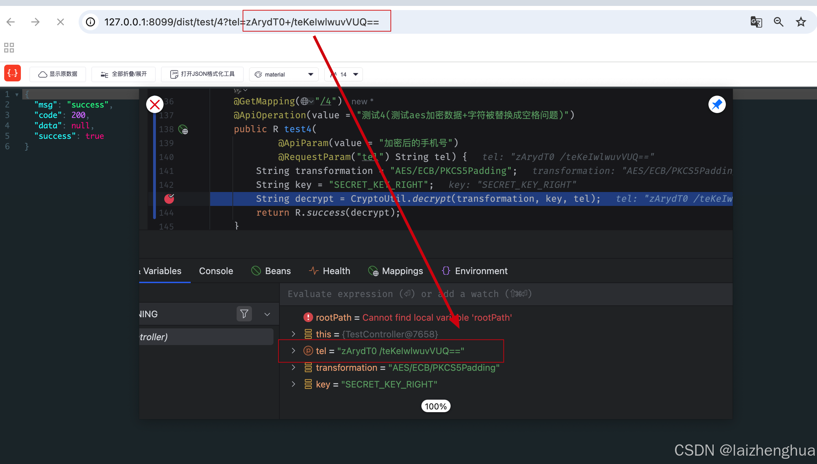The height and width of the screenshot is (464, 817).
Task: Click the zoom magnifier icon in address bar
Action: coord(778,22)
